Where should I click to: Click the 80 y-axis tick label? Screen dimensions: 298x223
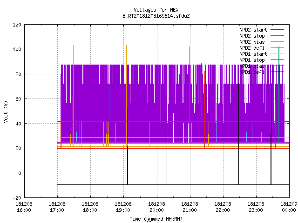click(18, 74)
